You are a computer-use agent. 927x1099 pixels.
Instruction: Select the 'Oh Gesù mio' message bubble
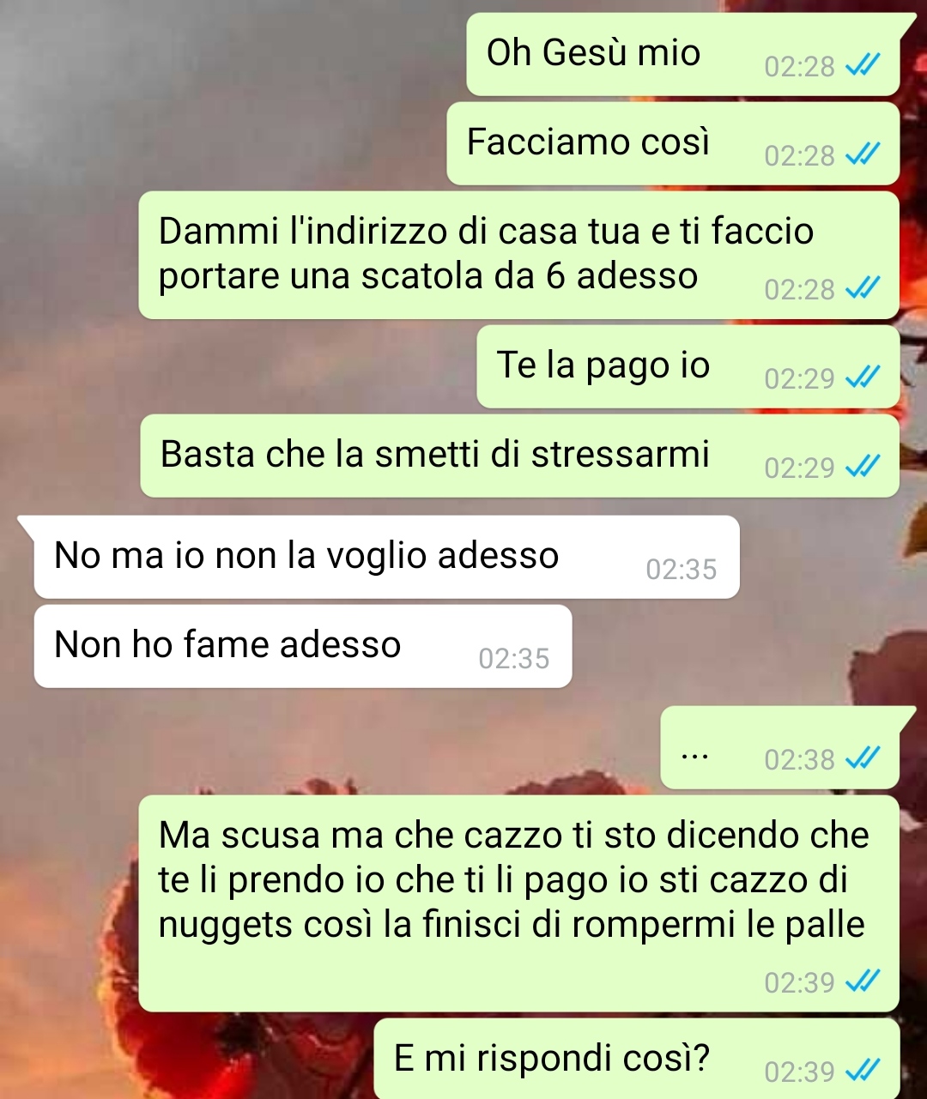(683, 54)
